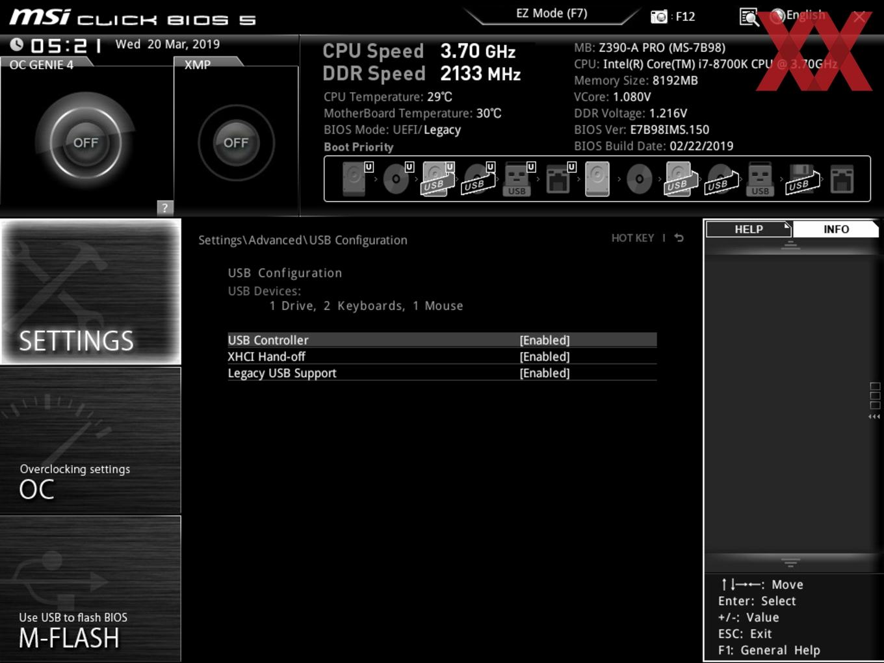Change the USB Controller [Enabled] value
This screenshot has width=884, height=663.
(545, 340)
